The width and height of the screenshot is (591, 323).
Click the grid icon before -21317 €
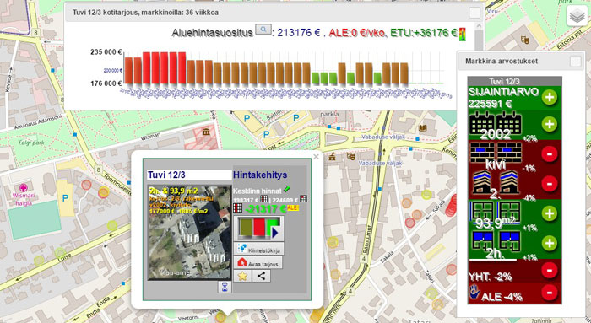point(237,207)
